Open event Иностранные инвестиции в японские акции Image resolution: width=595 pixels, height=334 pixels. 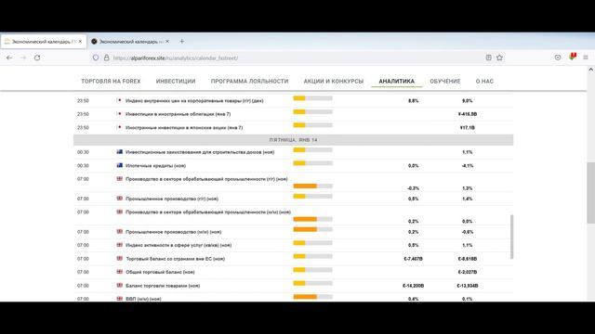pos(184,128)
